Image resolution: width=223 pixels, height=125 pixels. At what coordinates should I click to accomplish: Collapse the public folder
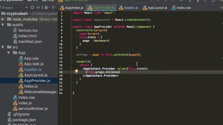pyautogui.click(x=3, y=25)
